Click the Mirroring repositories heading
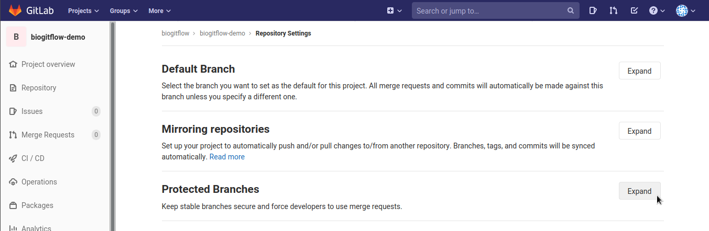 click(x=215, y=129)
